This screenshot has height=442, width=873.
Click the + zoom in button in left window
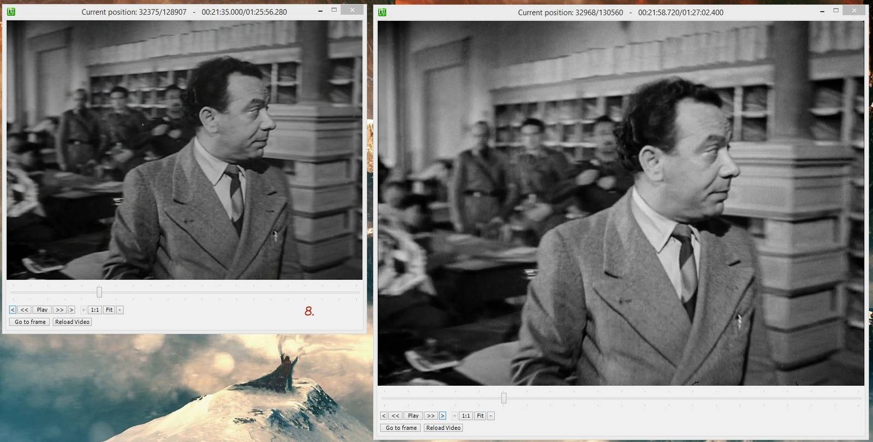(x=83, y=310)
